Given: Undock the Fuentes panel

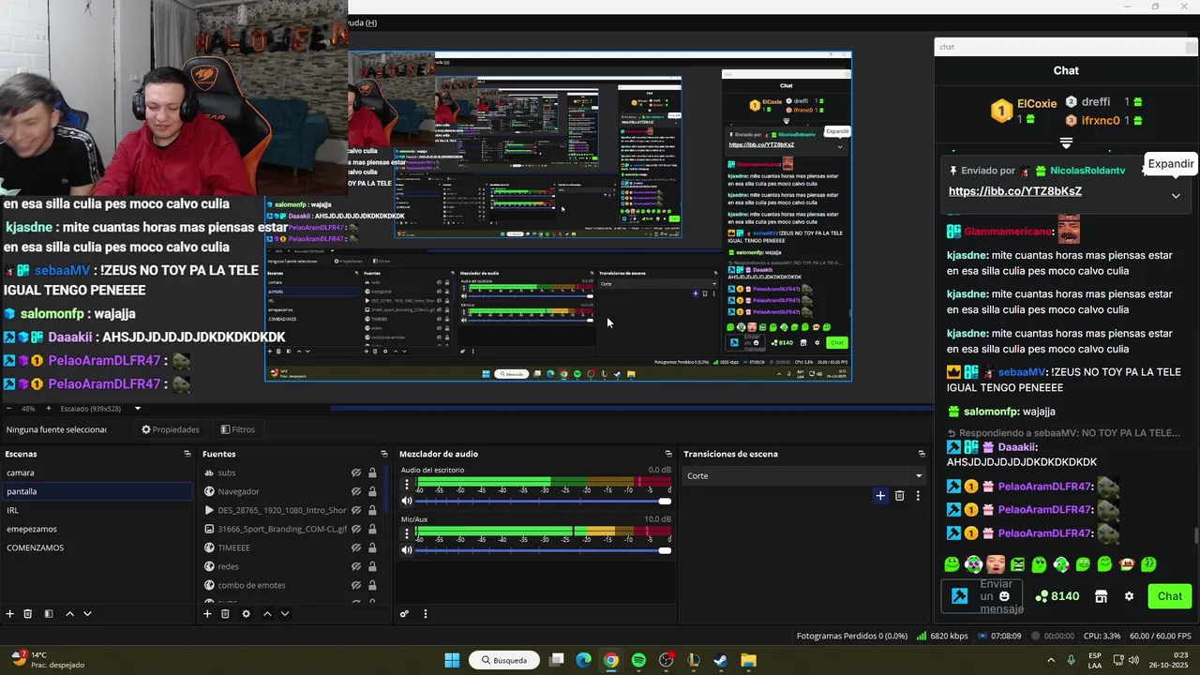Looking at the screenshot, I should (x=382, y=454).
